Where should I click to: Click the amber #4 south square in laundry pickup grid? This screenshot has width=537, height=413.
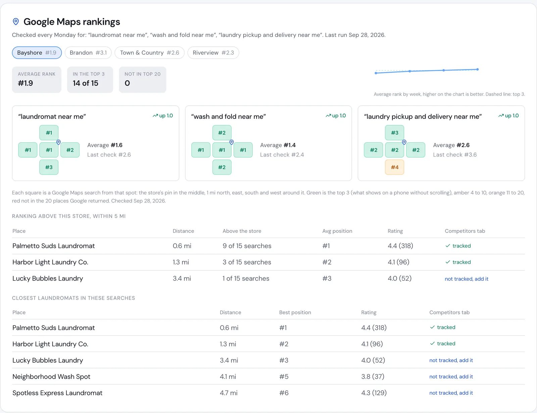(x=395, y=167)
